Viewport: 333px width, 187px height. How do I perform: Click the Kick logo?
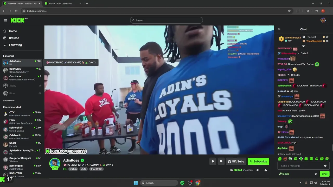19,20
